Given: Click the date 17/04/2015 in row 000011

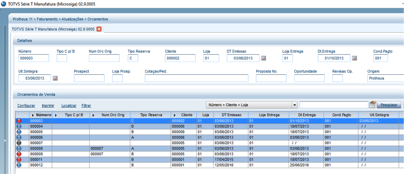Looking at the screenshot, I should click(x=224, y=160).
